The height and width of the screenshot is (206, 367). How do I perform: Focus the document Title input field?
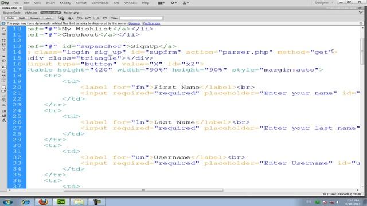(x=141, y=18)
